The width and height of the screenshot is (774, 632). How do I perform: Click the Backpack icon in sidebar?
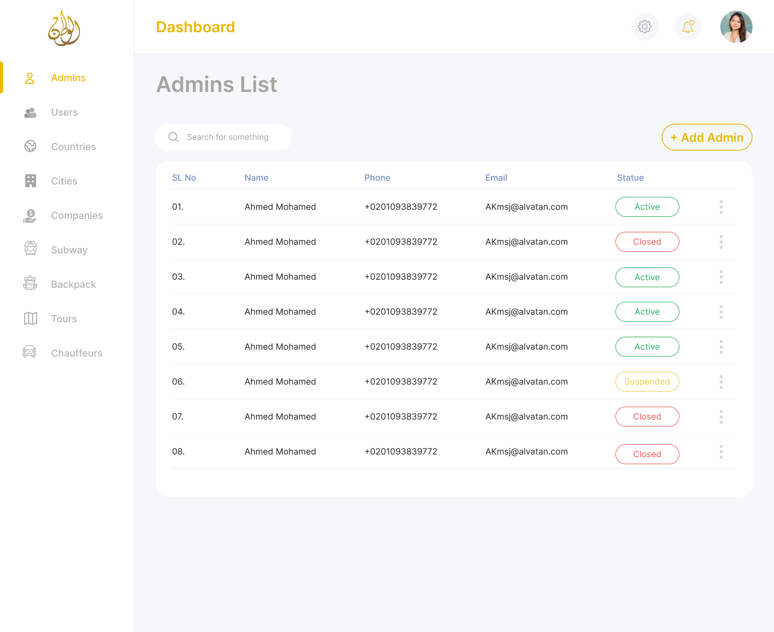(x=30, y=284)
